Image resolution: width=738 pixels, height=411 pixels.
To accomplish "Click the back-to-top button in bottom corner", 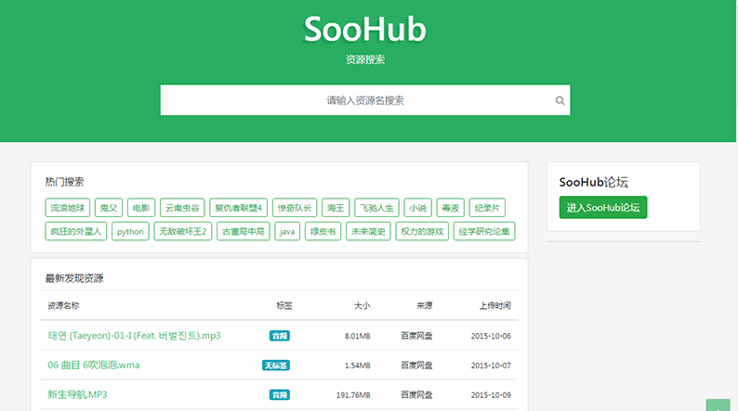I will coord(718,405).
